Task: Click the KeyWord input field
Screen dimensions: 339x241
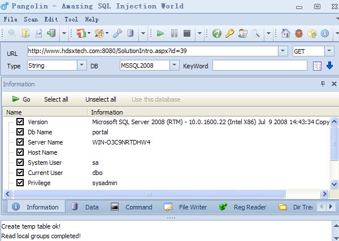Action: 260,65
